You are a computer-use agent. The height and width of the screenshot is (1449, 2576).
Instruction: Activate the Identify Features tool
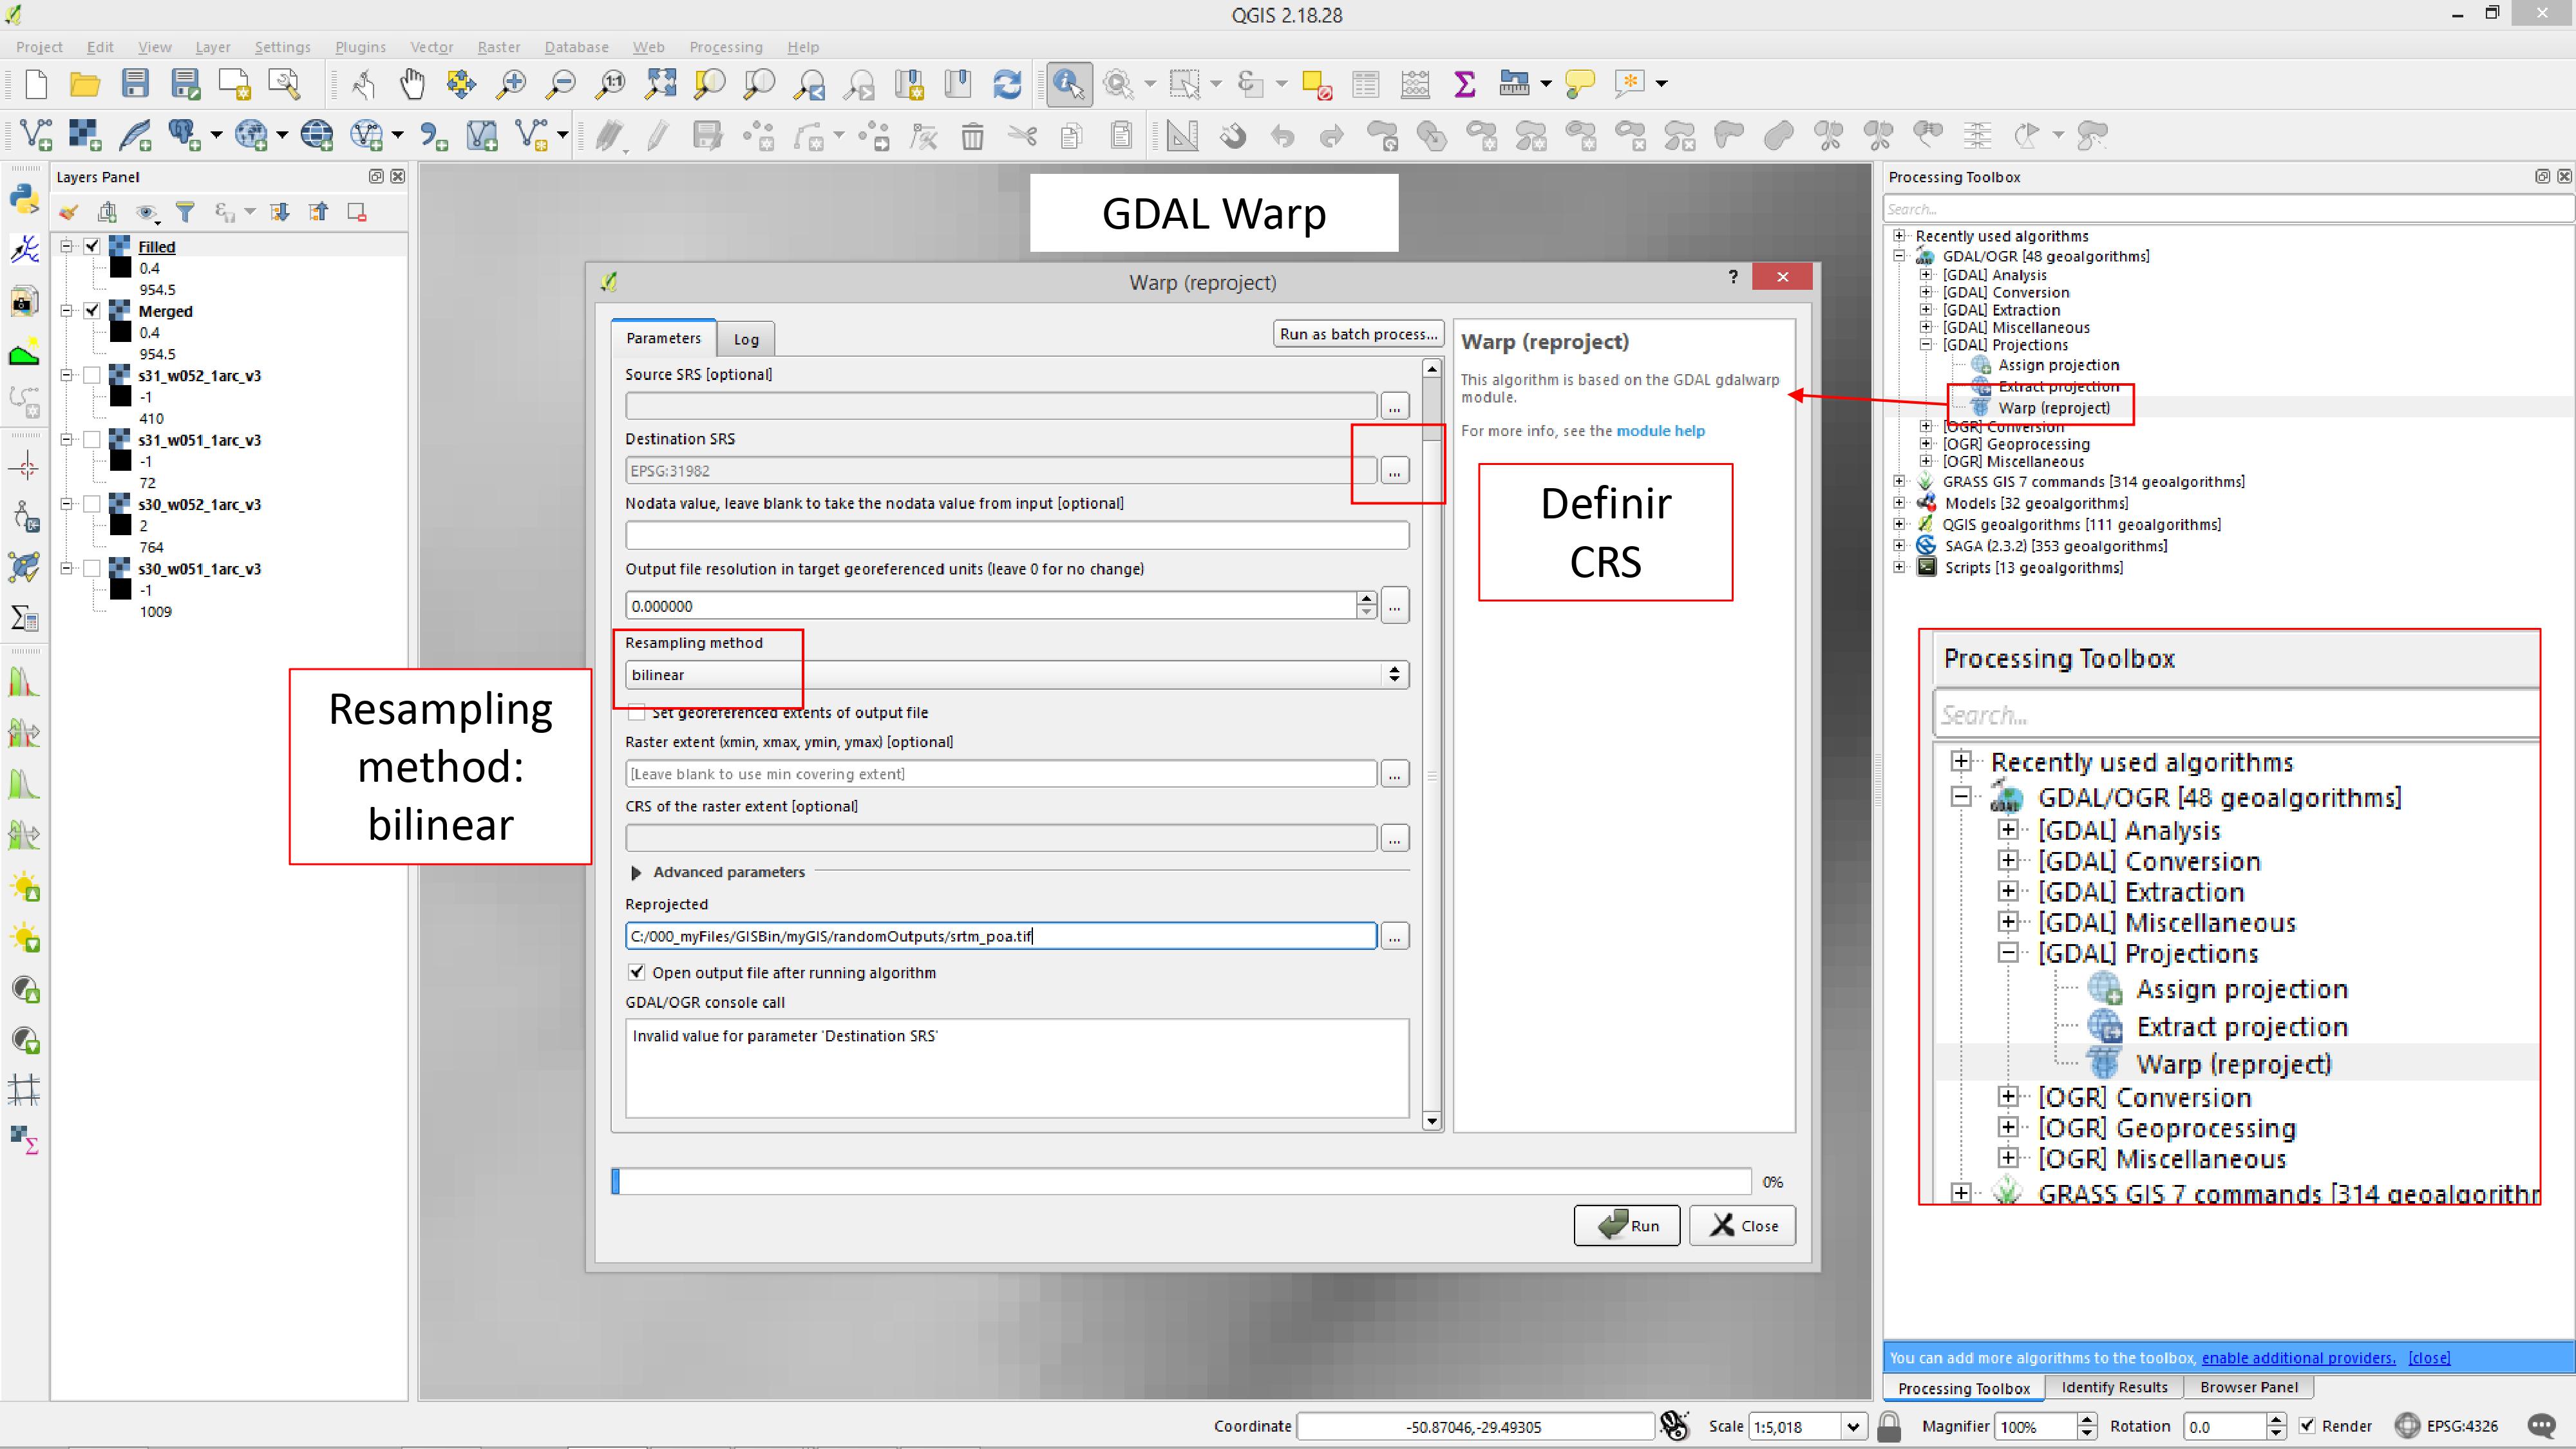(1068, 84)
